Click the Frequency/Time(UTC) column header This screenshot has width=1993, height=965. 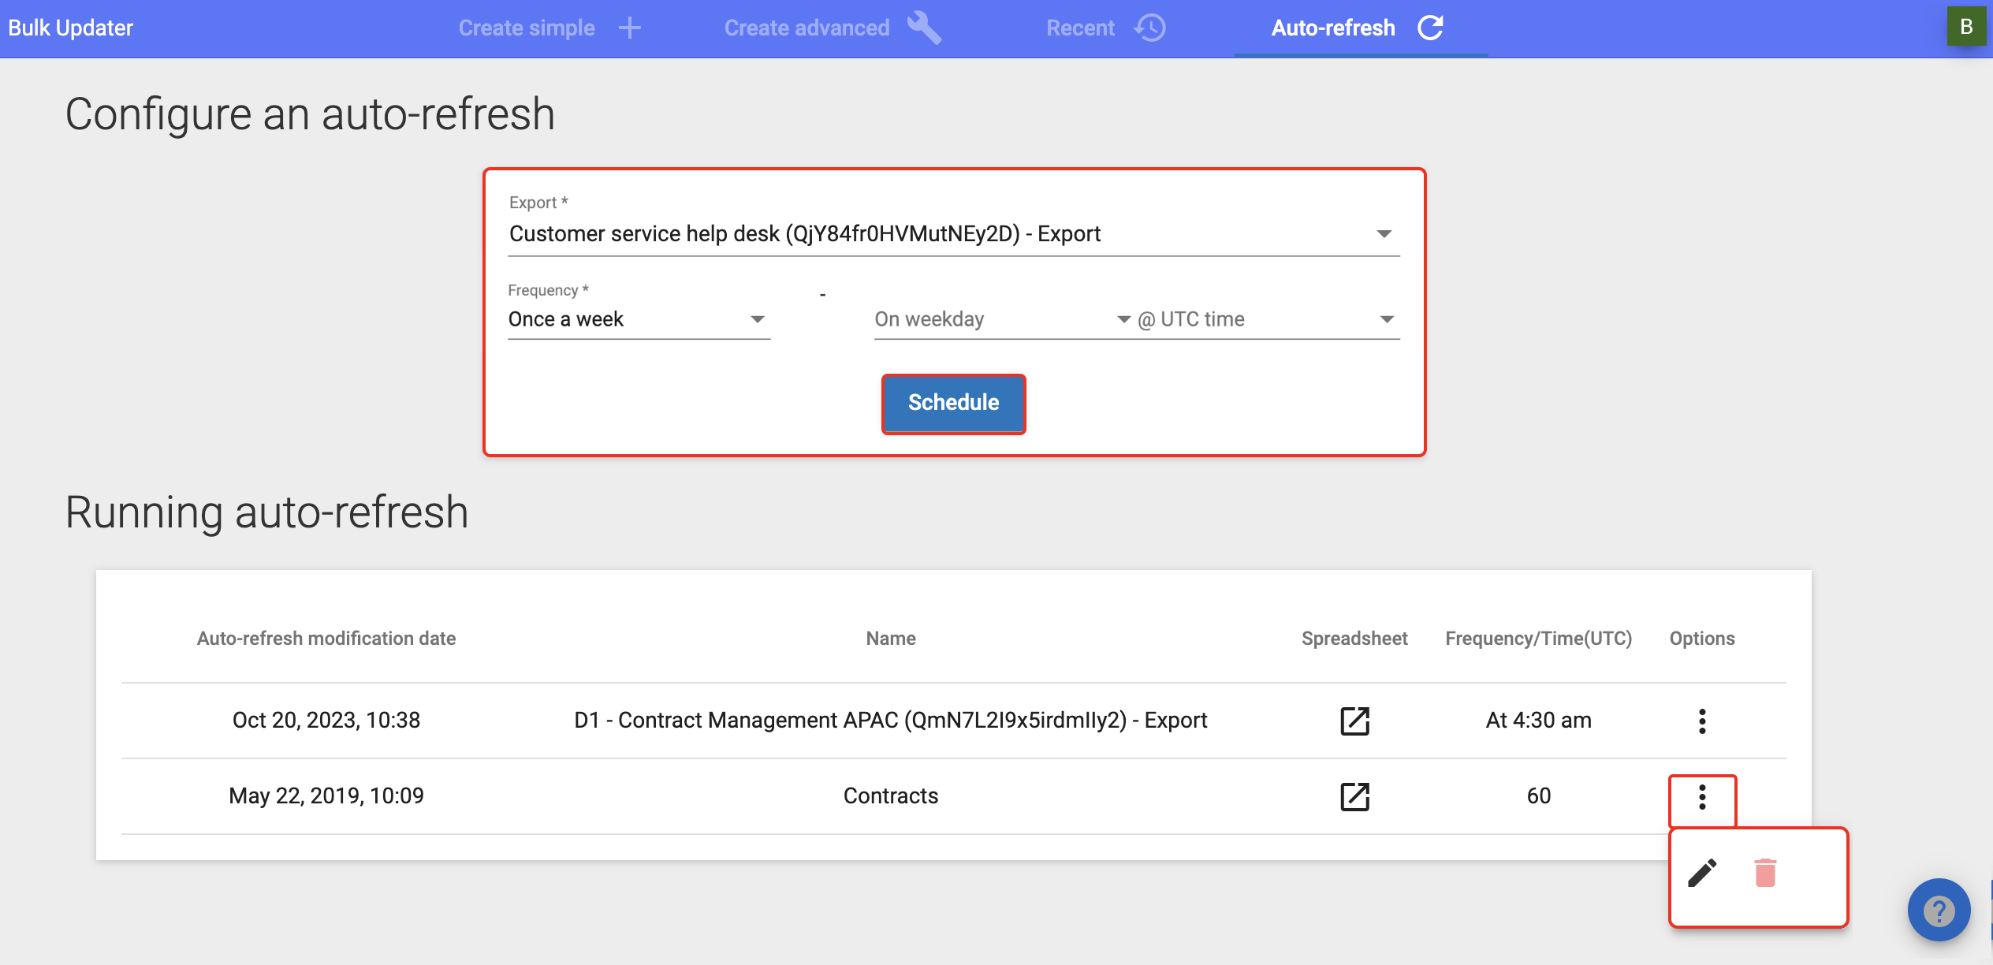click(1539, 639)
